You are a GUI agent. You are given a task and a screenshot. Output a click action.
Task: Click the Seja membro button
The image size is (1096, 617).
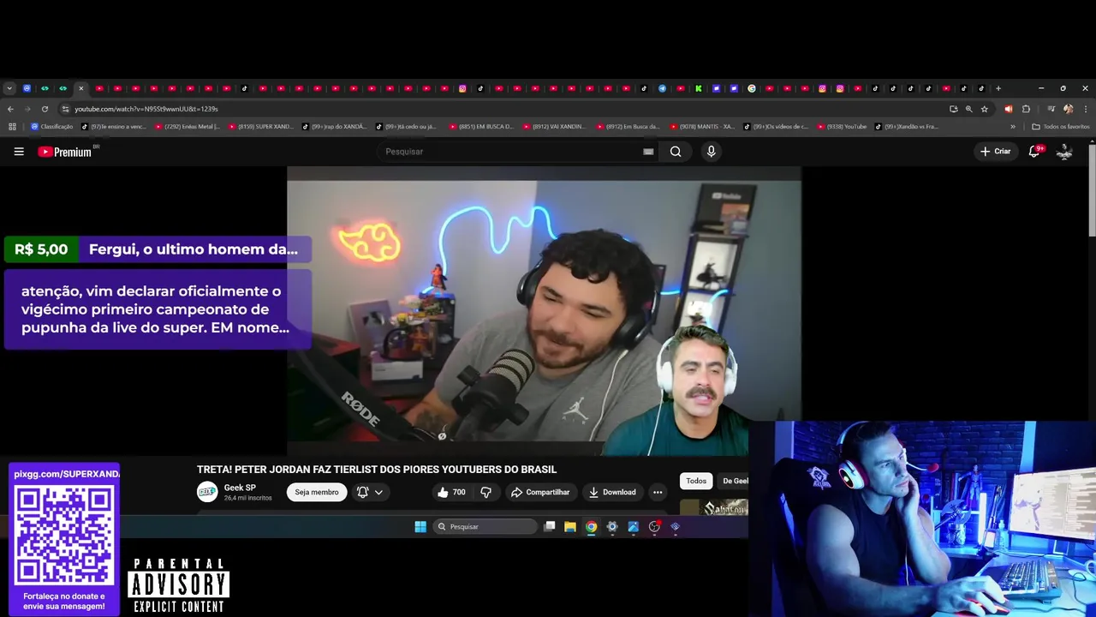pos(317,492)
